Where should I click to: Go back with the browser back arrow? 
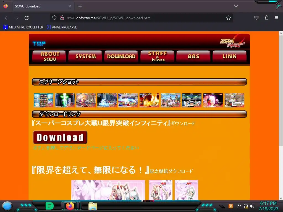click(x=7, y=18)
